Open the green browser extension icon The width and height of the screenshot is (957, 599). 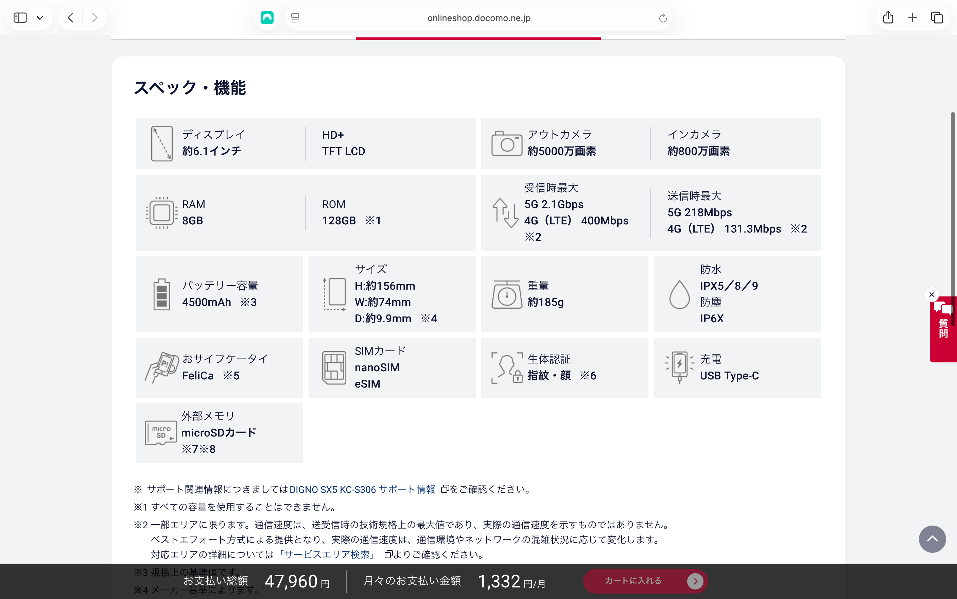click(267, 18)
